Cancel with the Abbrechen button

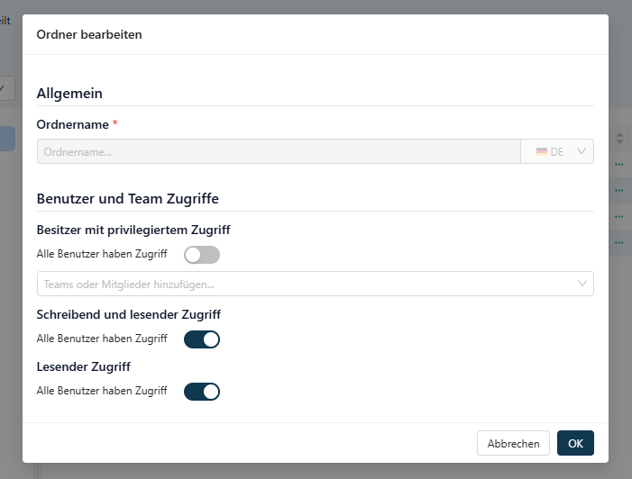(x=513, y=443)
